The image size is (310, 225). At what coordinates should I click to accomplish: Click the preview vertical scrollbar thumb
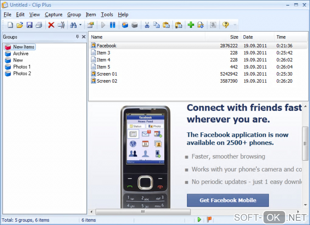(305, 144)
